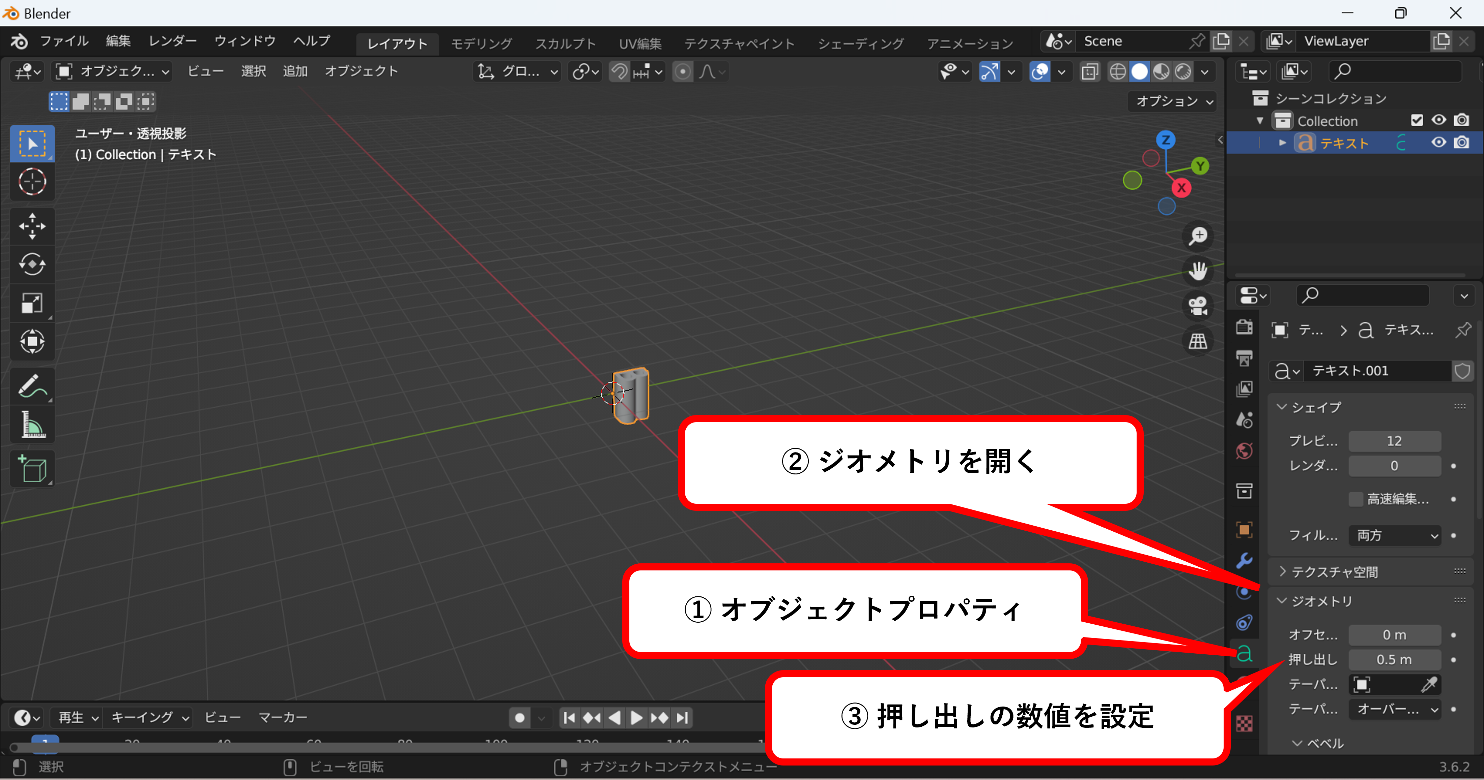
Task: Open the Modifier properties (wrench icon)
Action: pos(1244,560)
